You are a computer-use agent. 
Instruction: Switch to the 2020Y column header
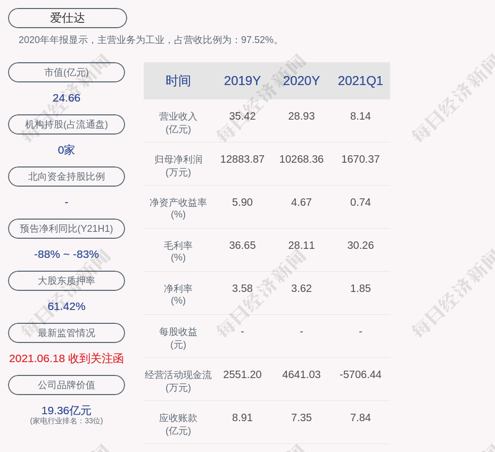pos(301,81)
